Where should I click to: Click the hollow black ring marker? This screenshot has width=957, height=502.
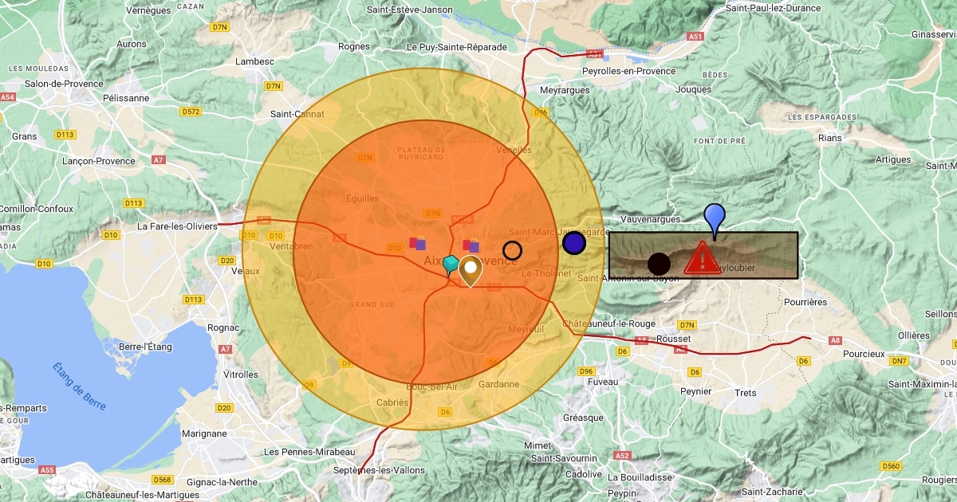click(513, 250)
